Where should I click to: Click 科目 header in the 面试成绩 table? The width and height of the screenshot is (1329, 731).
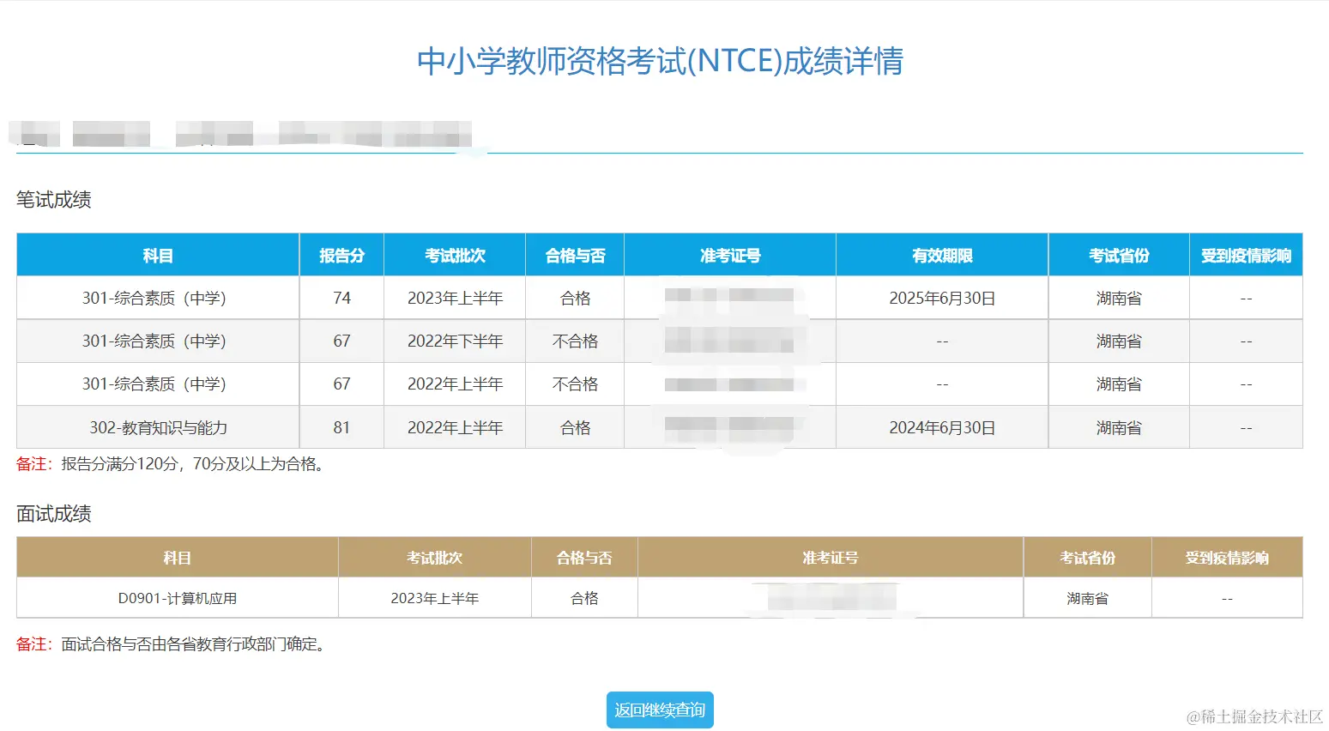coord(178,558)
